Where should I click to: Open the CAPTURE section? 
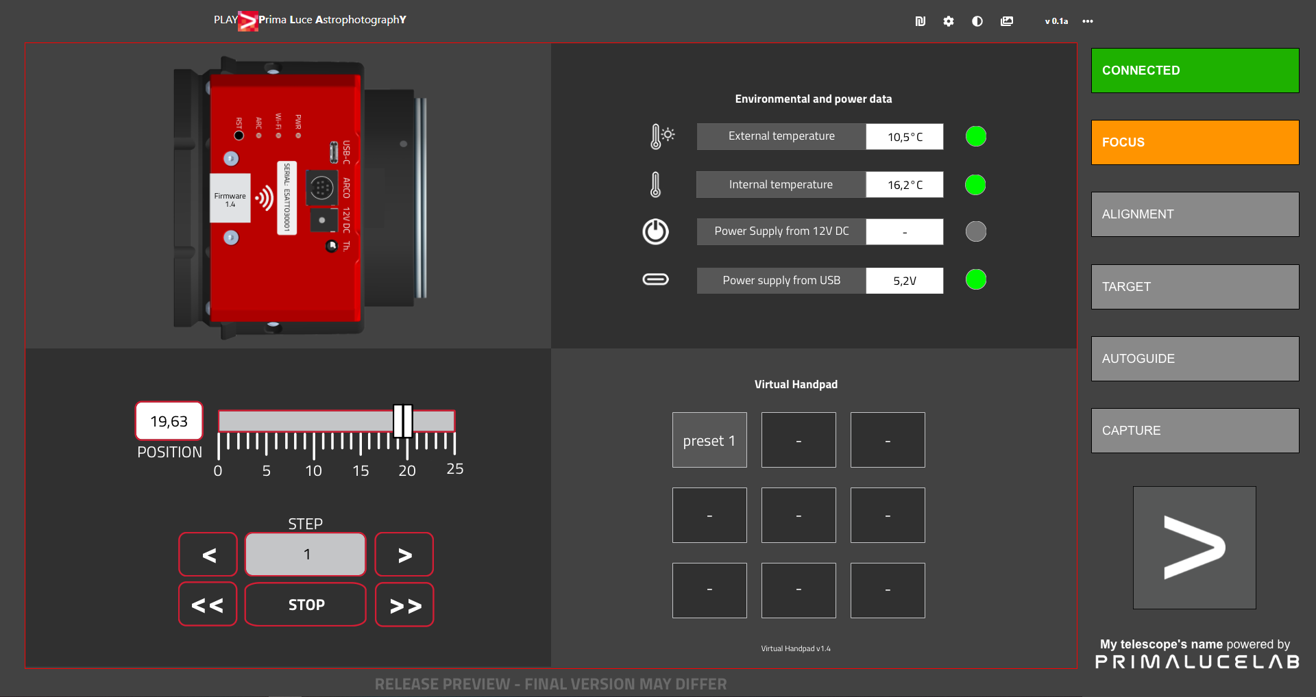point(1195,431)
